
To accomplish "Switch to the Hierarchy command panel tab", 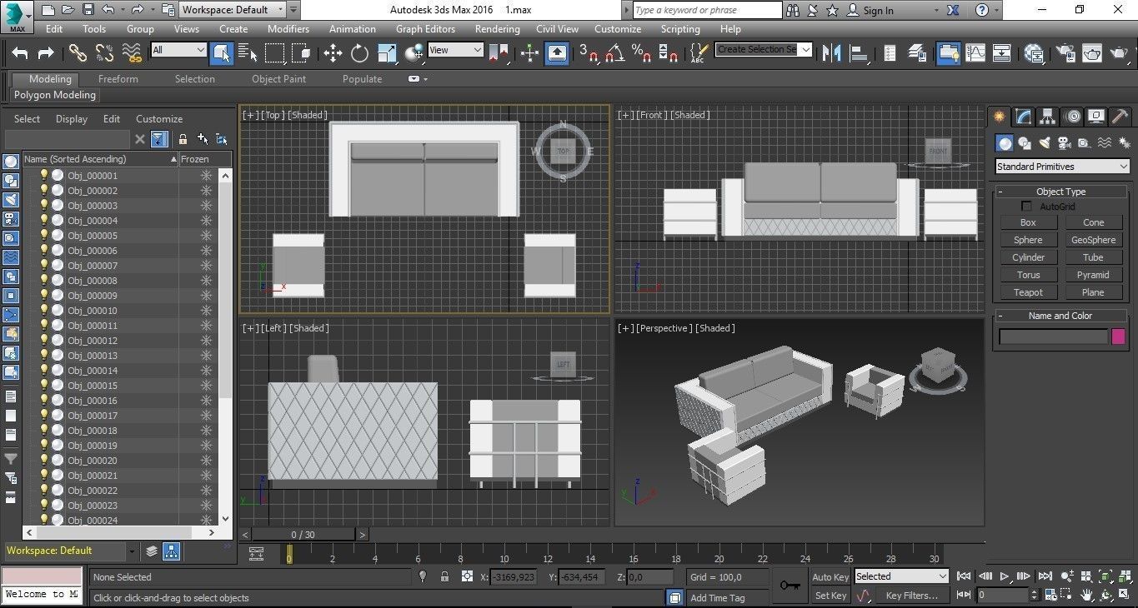I will coord(1048,117).
